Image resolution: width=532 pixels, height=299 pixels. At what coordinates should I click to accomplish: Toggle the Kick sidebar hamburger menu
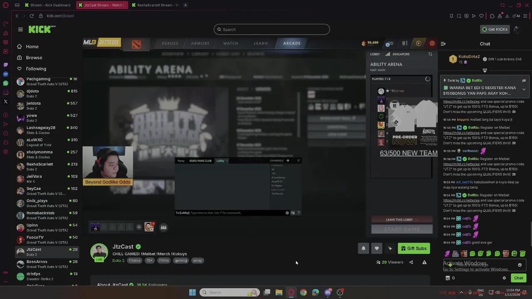20,29
